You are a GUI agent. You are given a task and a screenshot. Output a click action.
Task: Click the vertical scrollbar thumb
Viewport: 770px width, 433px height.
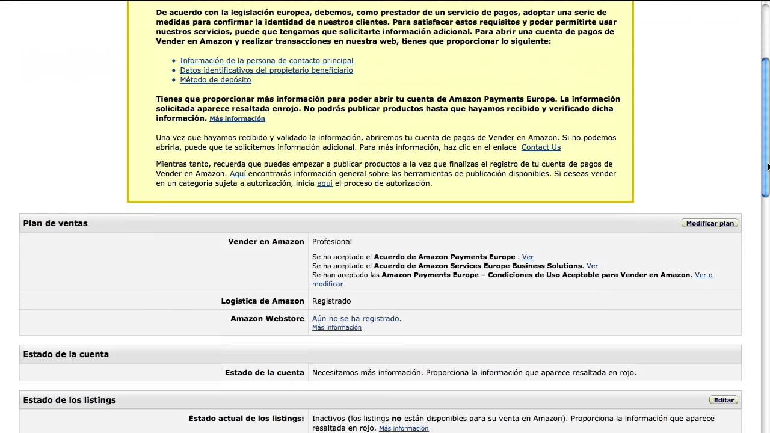click(765, 127)
